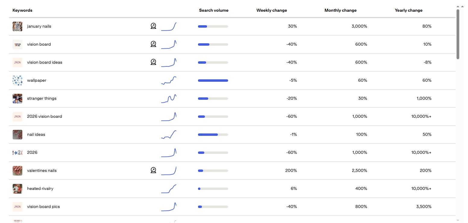Click the scrollbar down arrow
468x223 pixels.
tap(458, 220)
